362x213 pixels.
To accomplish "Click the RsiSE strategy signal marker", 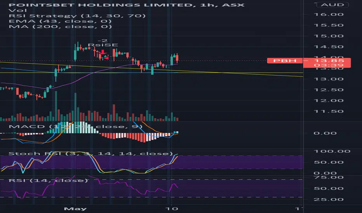I will pyautogui.click(x=103, y=45).
